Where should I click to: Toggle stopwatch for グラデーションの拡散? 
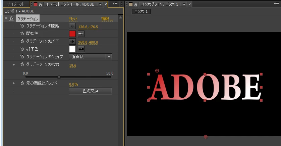pyautogui.click(x=22, y=64)
